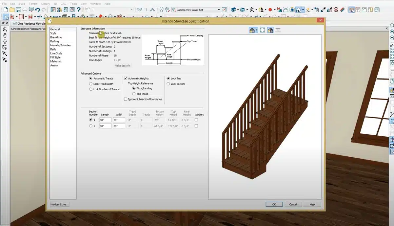Open the Terrain menu
Viewport: 394px width, 226px height.
pos(33,4)
